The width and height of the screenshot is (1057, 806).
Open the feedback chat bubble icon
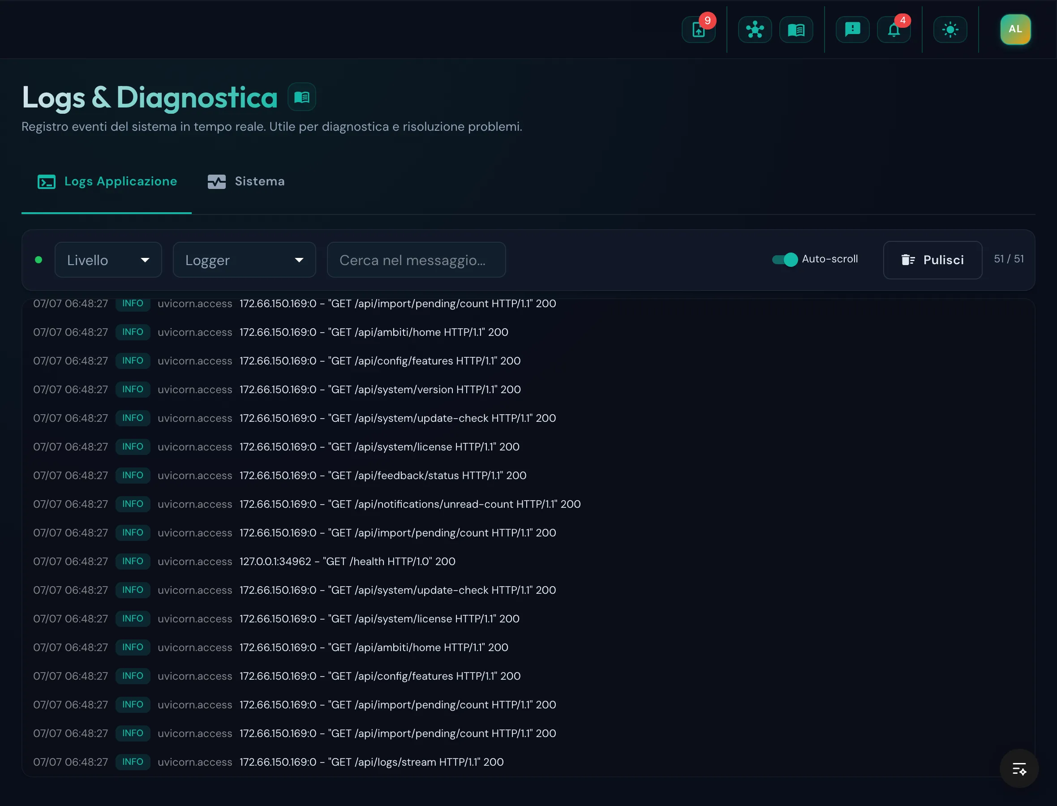(x=852, y=30)
